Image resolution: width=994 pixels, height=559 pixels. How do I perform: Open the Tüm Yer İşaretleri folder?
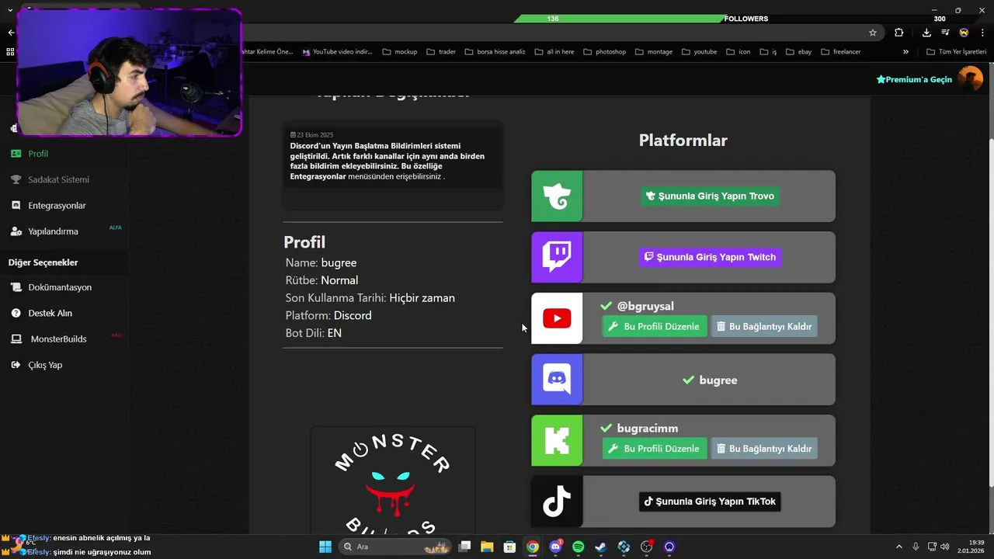point(957,52)
